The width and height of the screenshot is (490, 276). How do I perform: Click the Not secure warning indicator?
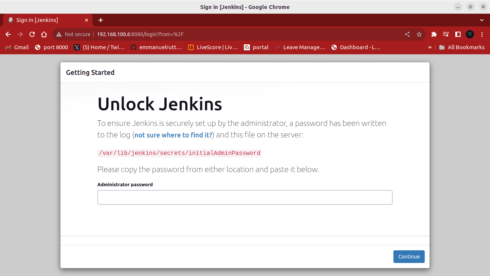point(73,34)
